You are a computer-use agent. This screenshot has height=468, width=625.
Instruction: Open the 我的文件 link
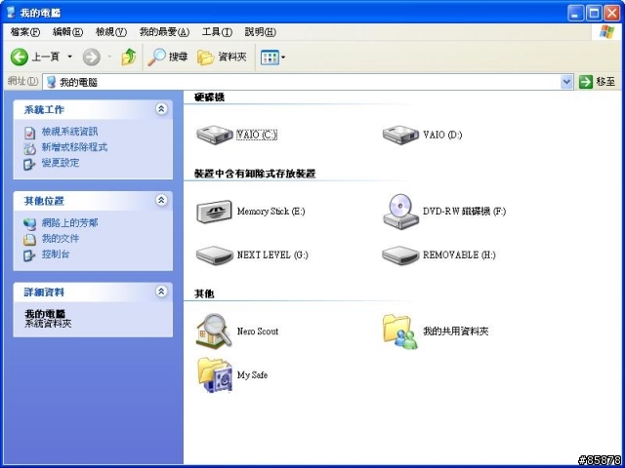pyautogui.click(x=61, y=239)
